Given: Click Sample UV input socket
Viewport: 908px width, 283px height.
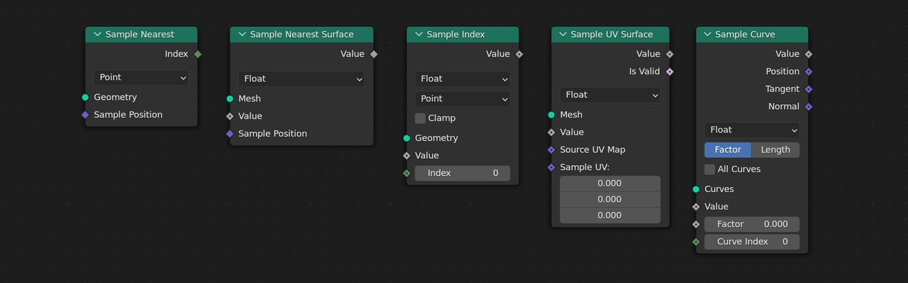Looking at the screenshot, I should click(551, 167).
